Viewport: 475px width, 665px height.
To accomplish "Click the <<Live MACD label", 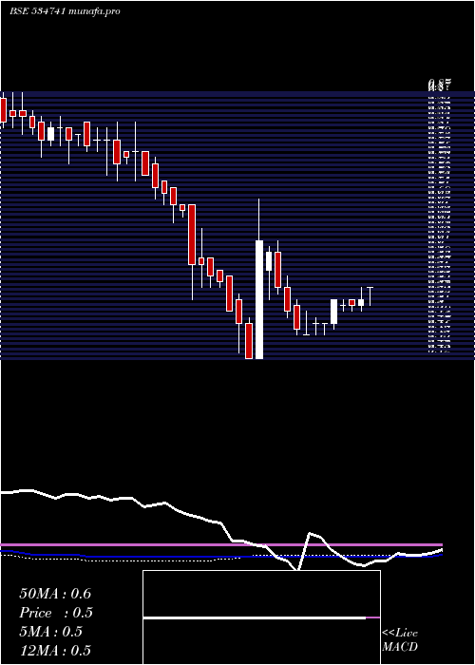I will (x=400, y=640).
